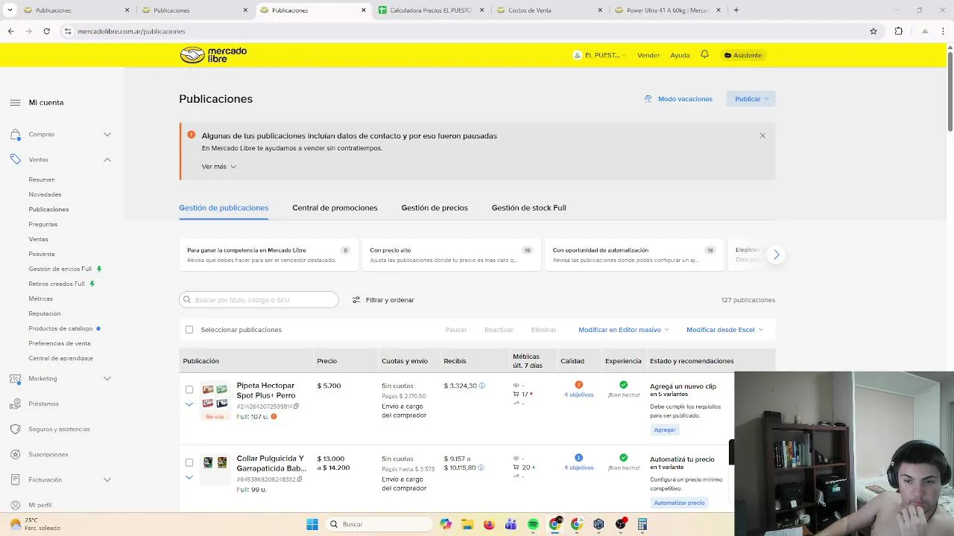Open the browser extensions menu
Image resolution: width=954 pixels, height=536 pixels.
(x=898, y=31)
